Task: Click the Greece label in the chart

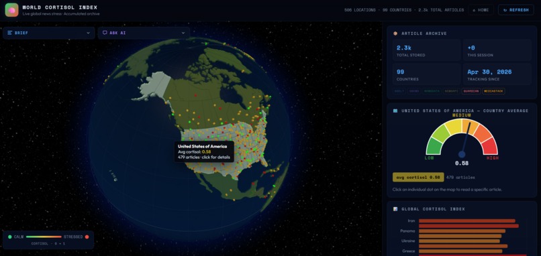Action: point(409,251)
